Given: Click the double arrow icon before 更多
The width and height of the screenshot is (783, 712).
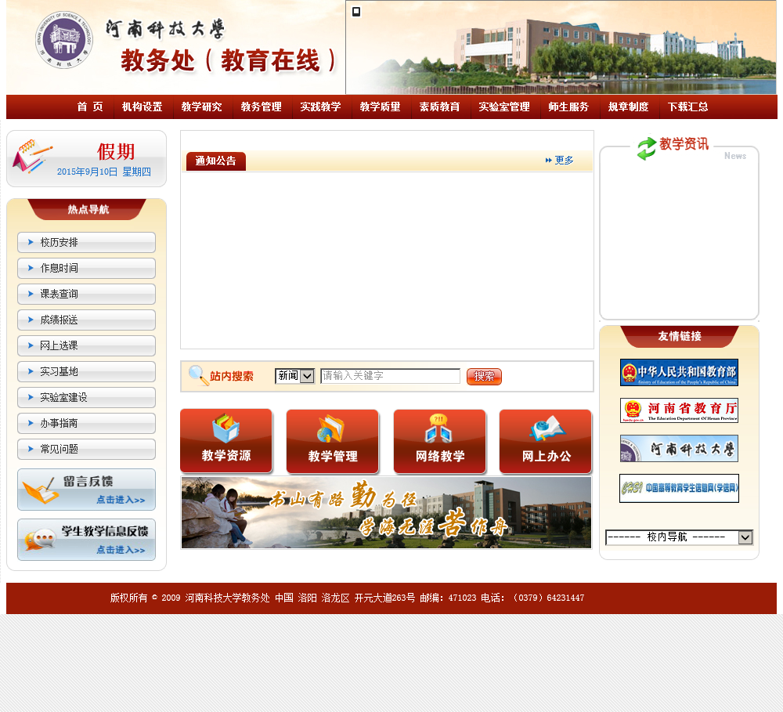Looking at the screenshot, I should [x=548, y=161].
